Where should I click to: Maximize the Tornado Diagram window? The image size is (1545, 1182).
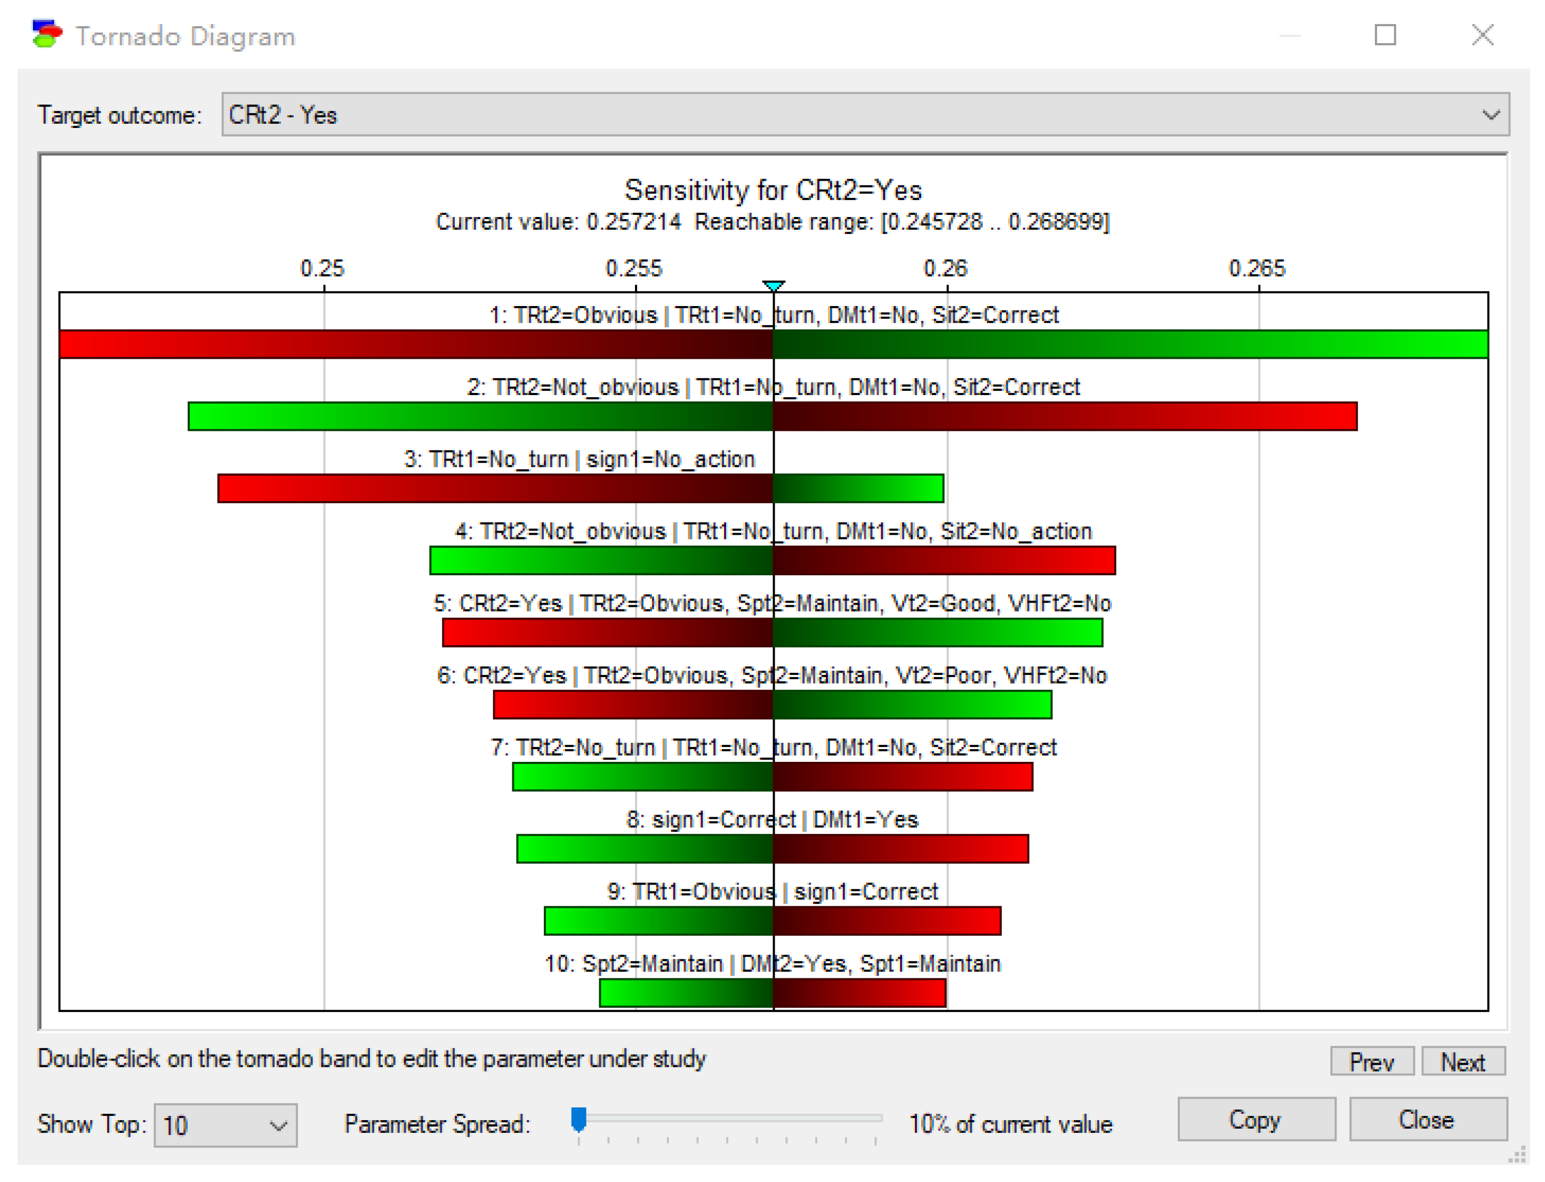click(1384, 35)
